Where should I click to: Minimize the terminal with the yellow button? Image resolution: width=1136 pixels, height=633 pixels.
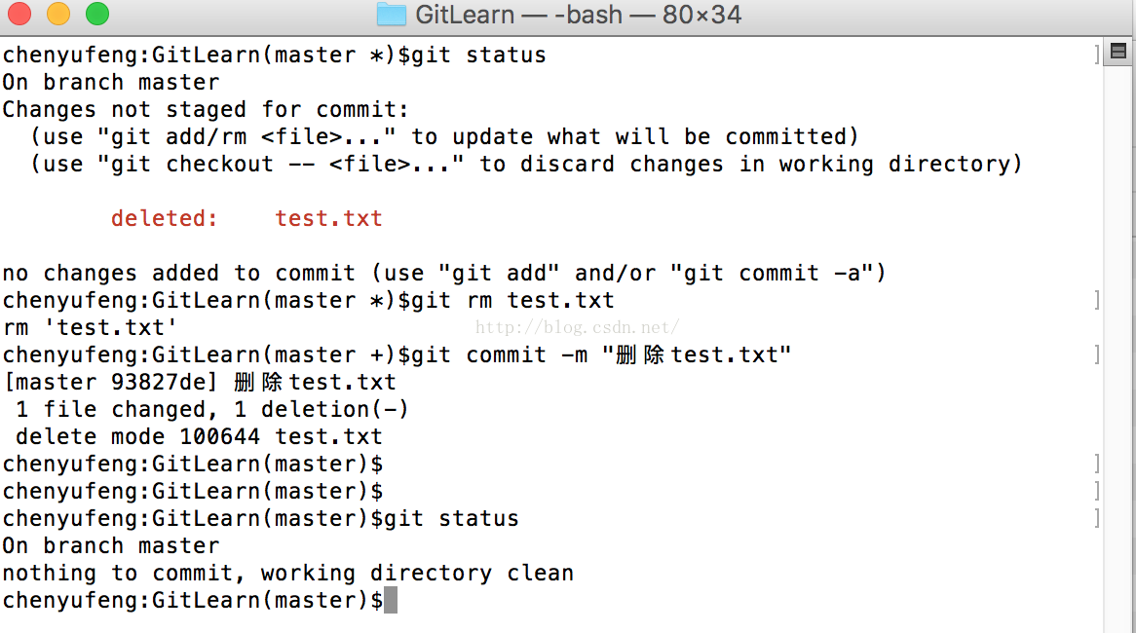click(58, 14)
